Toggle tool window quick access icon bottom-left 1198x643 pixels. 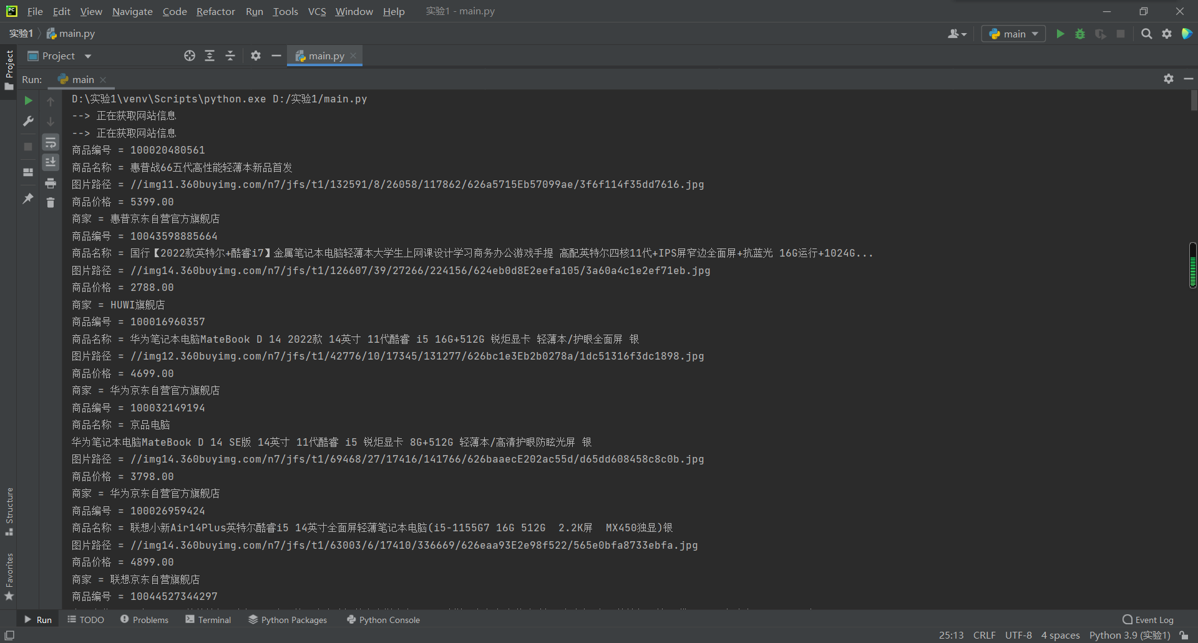pyautogui.click(x=9, y=636)
